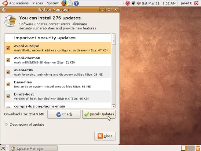Click the red power session icon

point(196,3)
